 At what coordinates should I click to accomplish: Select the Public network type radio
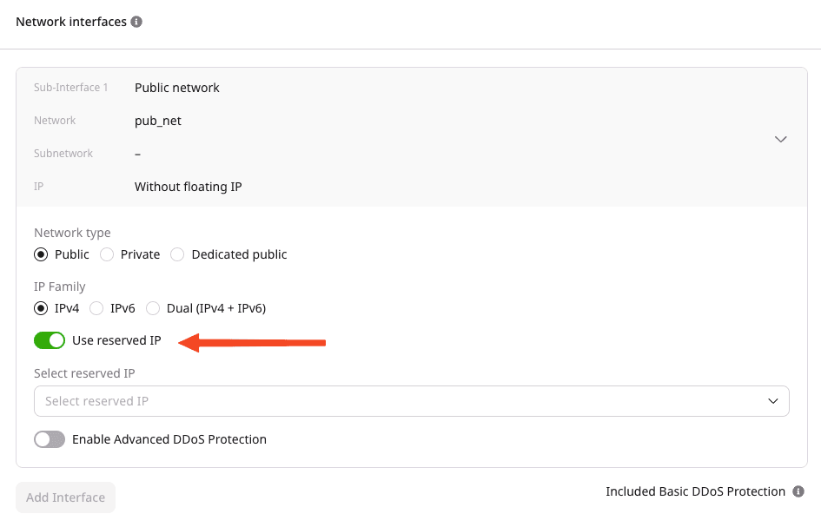pos(41,254)
